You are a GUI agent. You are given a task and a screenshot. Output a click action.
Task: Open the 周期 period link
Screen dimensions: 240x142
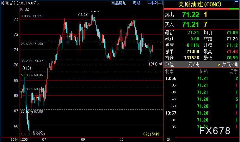coord(137,3)
